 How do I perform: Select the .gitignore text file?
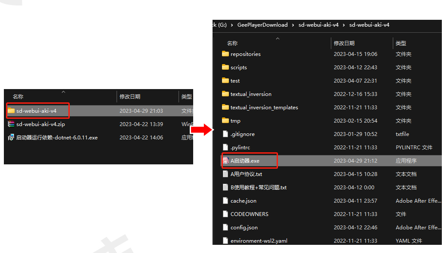pyautogui.click(x=241, y=134)
